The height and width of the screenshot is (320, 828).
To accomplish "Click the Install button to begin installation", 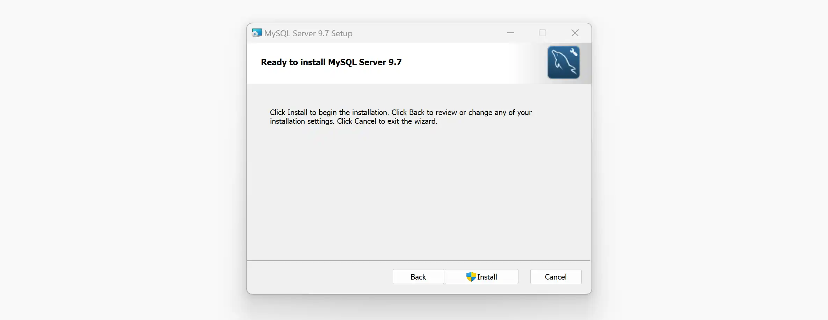I will click(481, 277).
